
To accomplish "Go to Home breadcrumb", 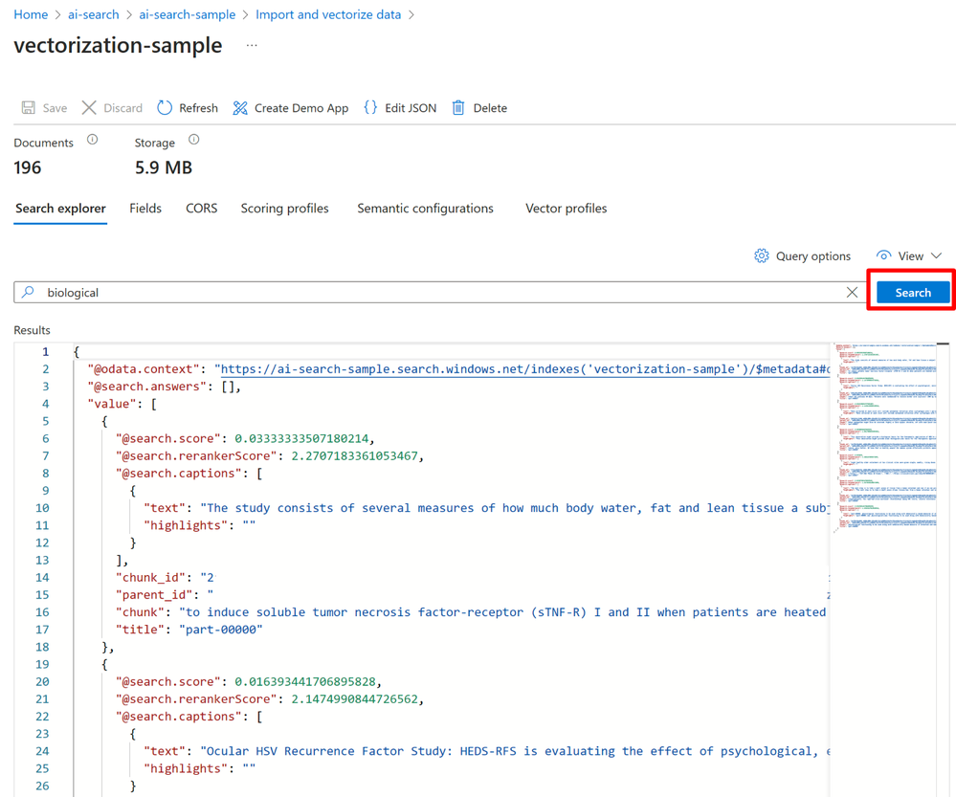I will (31, 14).
